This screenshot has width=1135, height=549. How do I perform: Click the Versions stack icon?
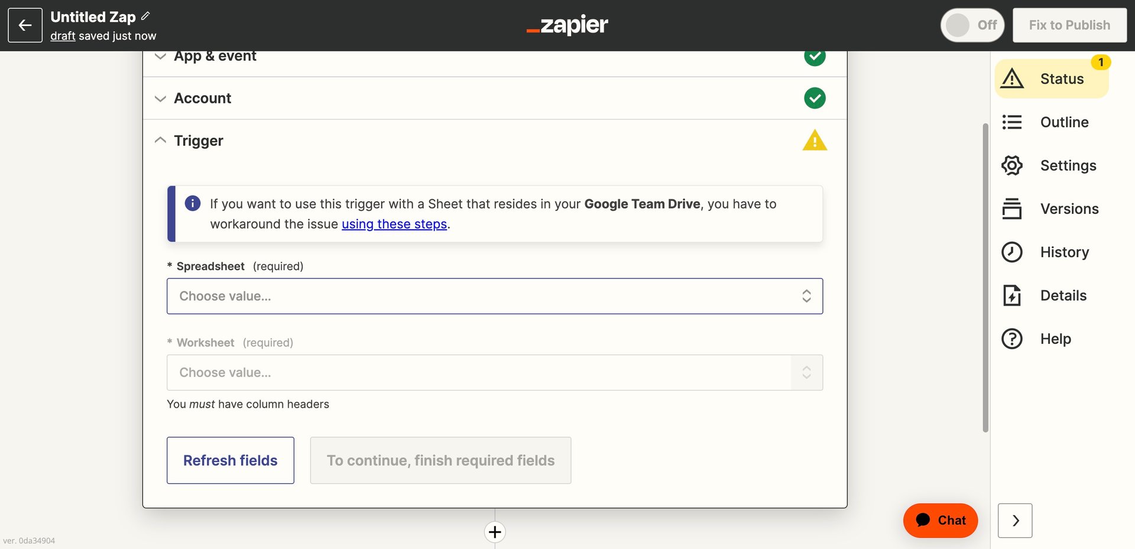tap(1012, 209)
